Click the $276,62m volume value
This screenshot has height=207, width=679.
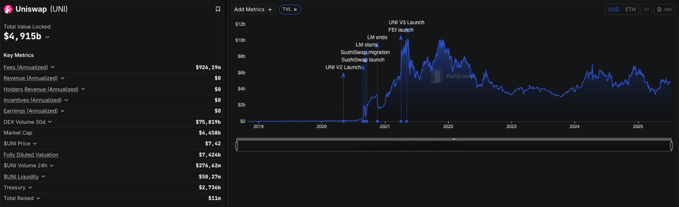point(208,165)
